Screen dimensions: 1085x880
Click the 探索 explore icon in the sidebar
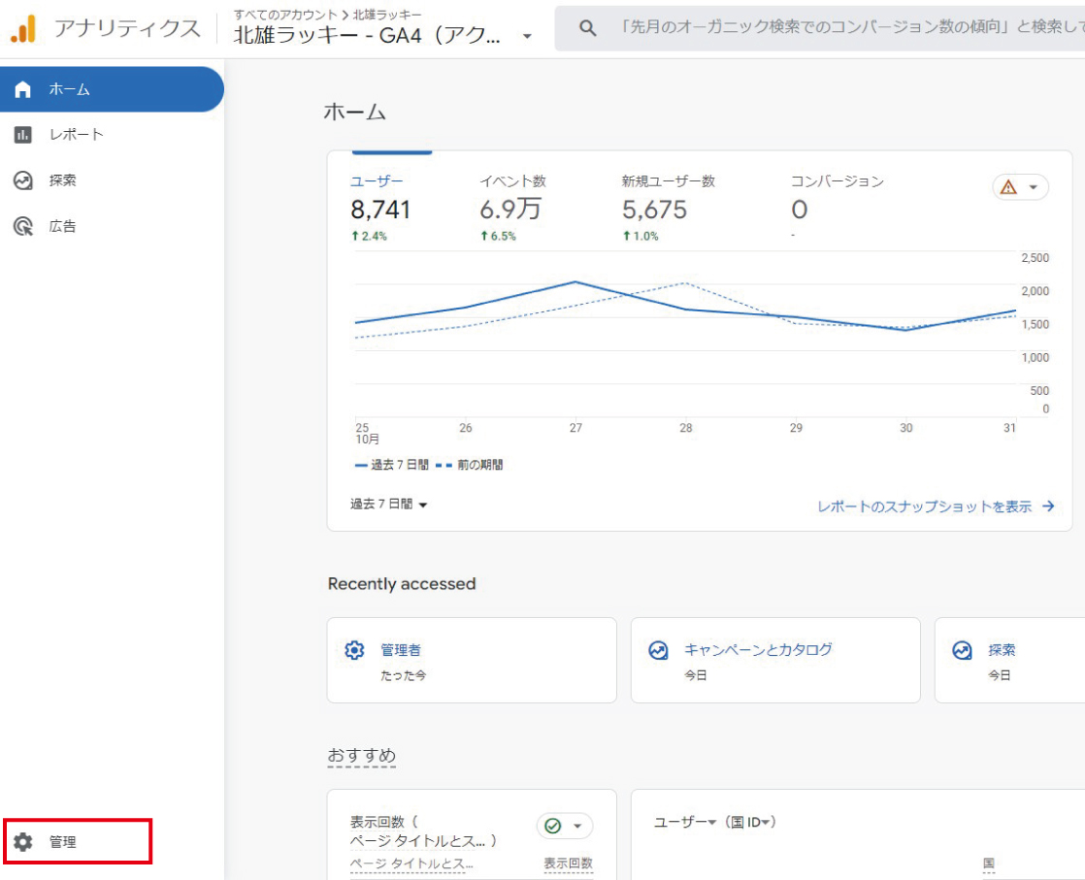click(23, 180)
